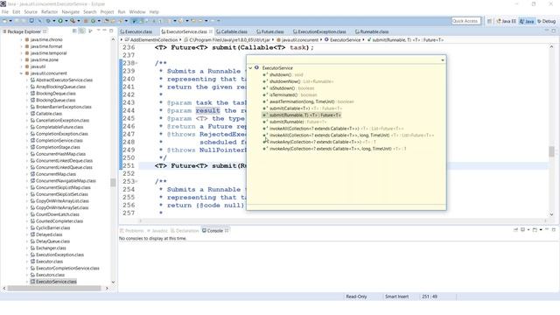Open the Debug configurations dropdown arrow
The image size is (560, 315).
point(53,21)
